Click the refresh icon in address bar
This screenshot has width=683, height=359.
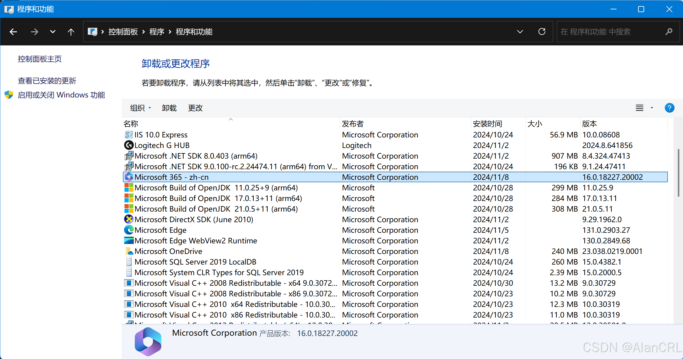(x=542, y=31)
